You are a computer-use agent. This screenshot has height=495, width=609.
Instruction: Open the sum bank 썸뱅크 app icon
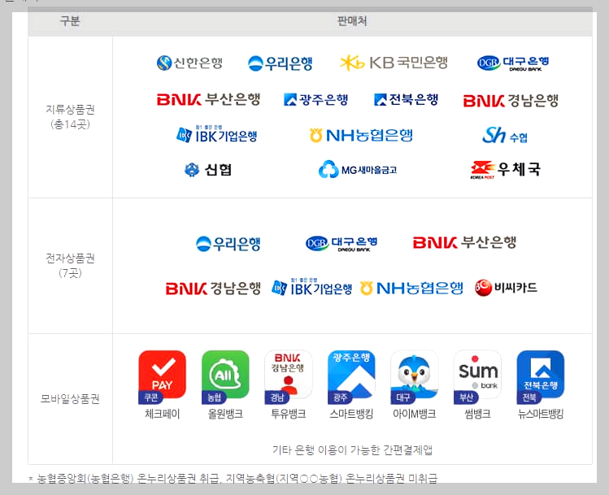click(x=478, y=376)
